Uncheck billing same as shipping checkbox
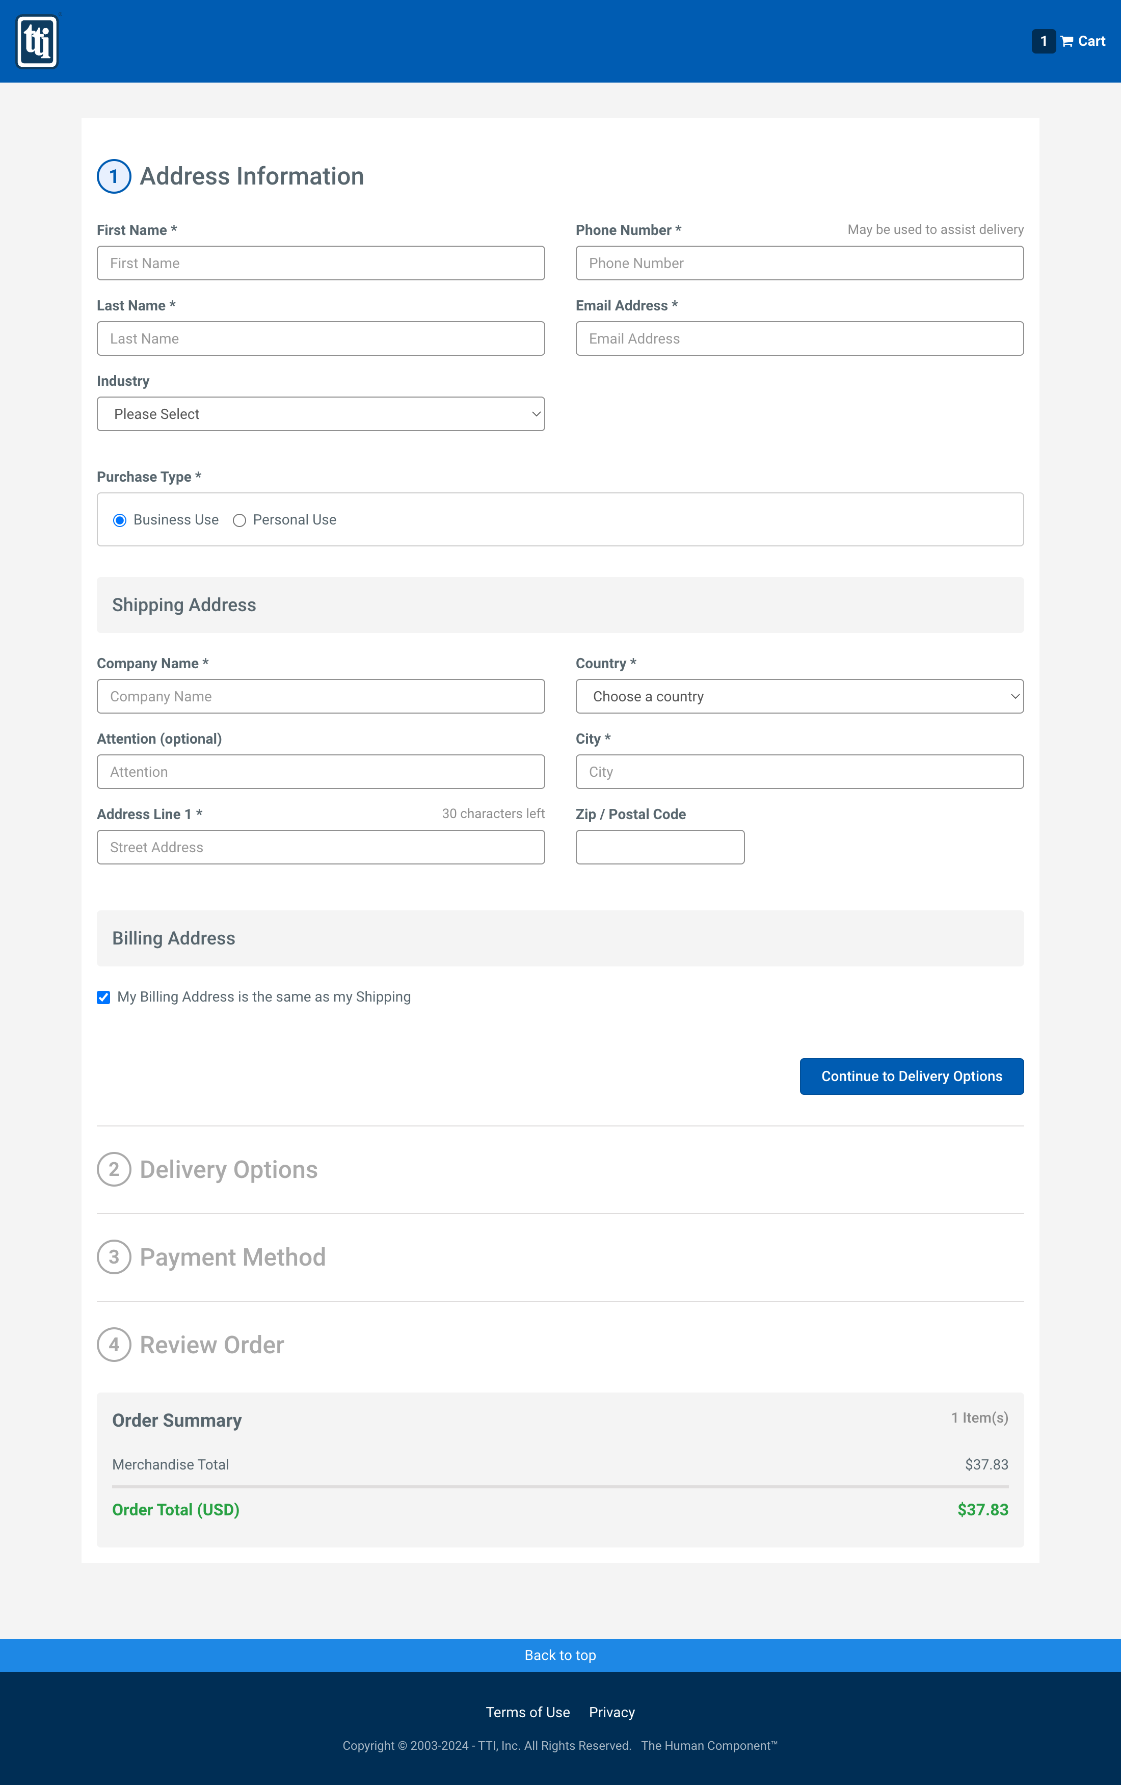1121x1785 pixels. 103,997
